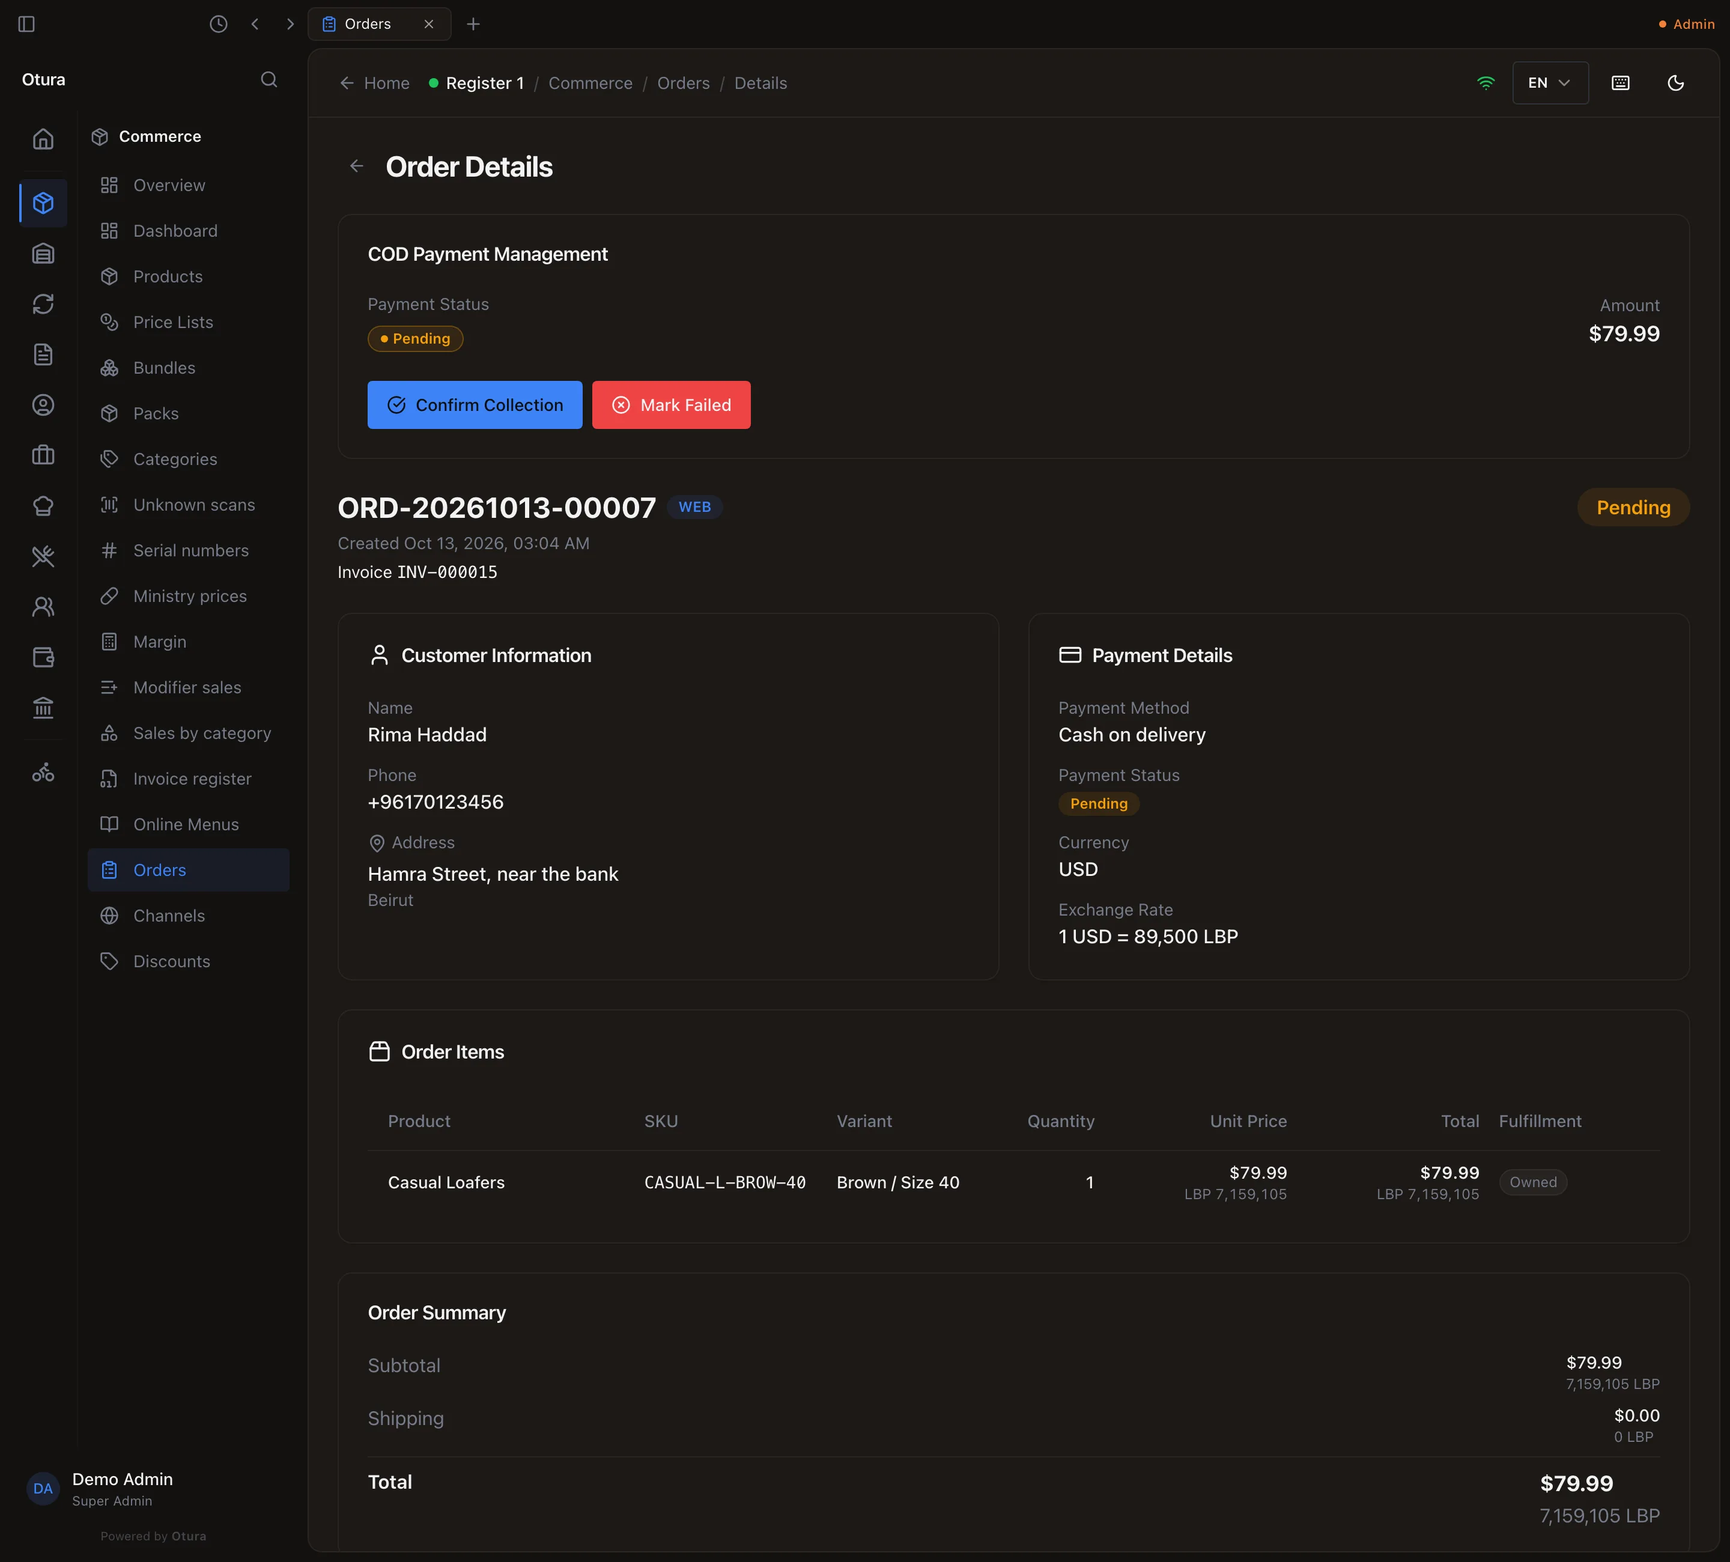This screenshot has height=1562, width=1730.
Task: Click Mark Failed button
Action: 671,405
